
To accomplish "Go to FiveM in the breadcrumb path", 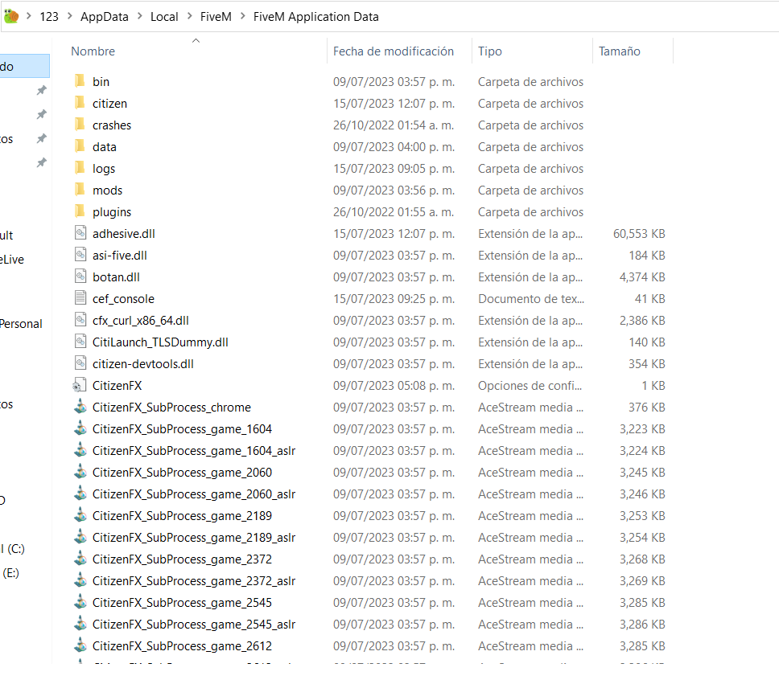I will pos(216,16).
